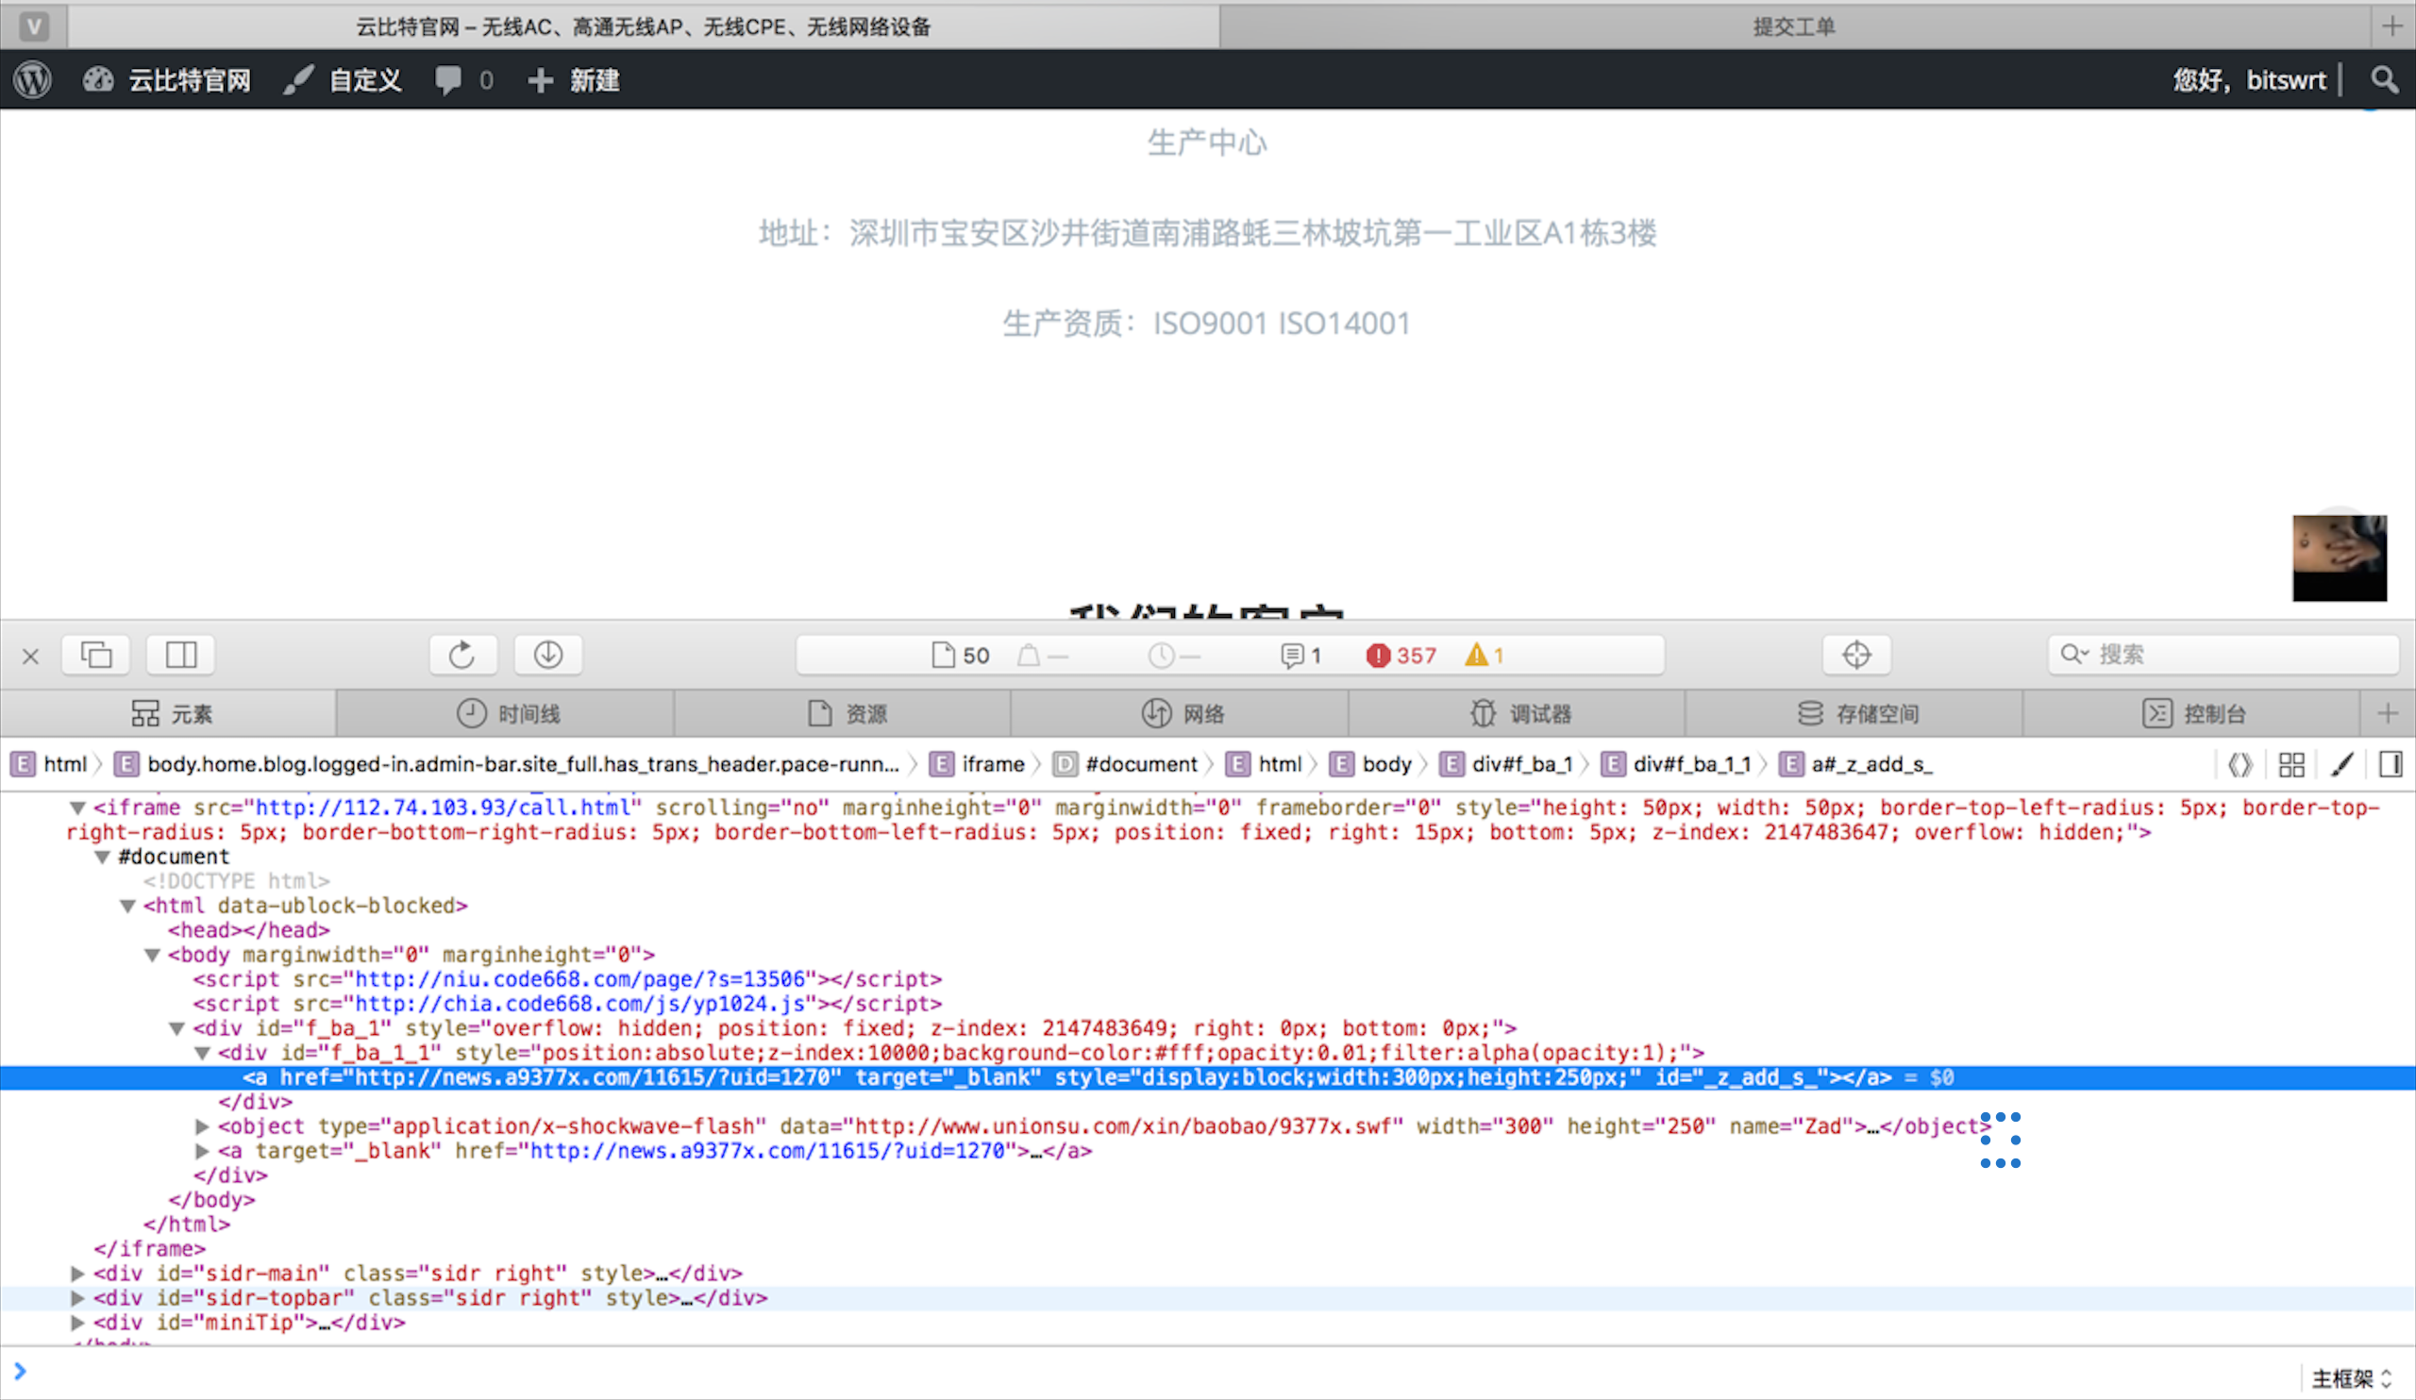Click the floating ad thumbnail image
The width and height of the screenshot is (2416, 1400).
(2340, 558)
